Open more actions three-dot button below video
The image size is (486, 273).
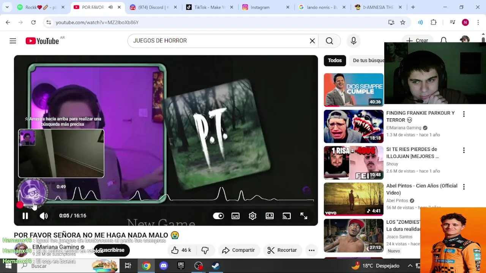[311, 250]
